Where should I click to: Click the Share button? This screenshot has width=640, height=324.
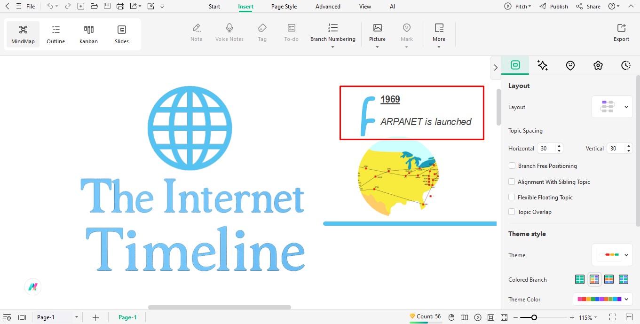click(588, 7)
